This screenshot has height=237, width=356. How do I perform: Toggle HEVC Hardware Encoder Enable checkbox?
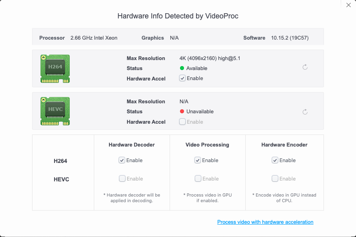coord(275,179)
